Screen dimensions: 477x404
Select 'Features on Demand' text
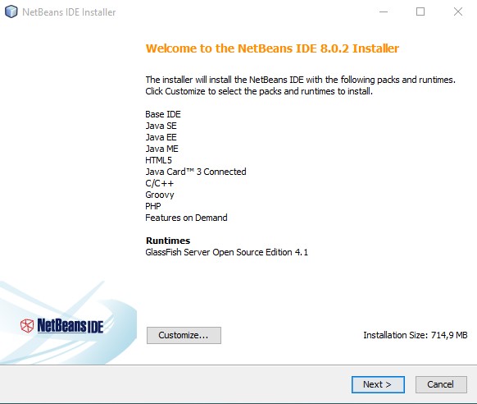click(x=186, y=218)
